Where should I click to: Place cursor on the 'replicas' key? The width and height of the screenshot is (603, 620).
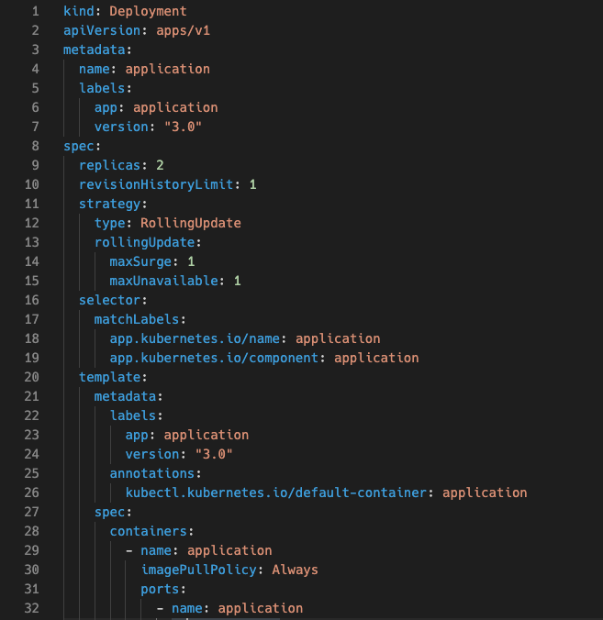[x=109, y=165]
